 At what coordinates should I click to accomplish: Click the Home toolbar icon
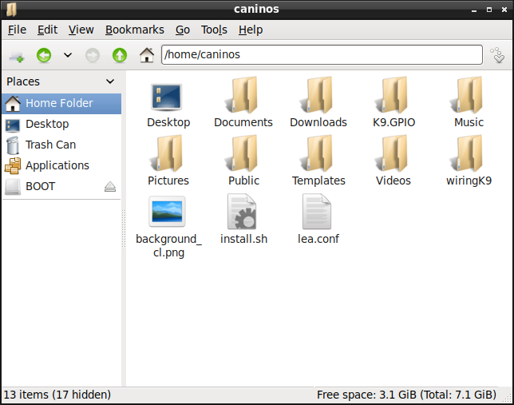(147, 55)
